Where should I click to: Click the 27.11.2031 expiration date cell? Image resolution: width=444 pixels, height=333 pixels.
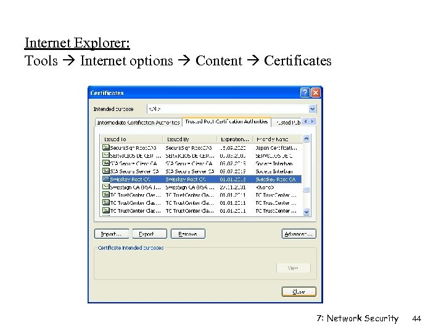(x=232, y=187)
